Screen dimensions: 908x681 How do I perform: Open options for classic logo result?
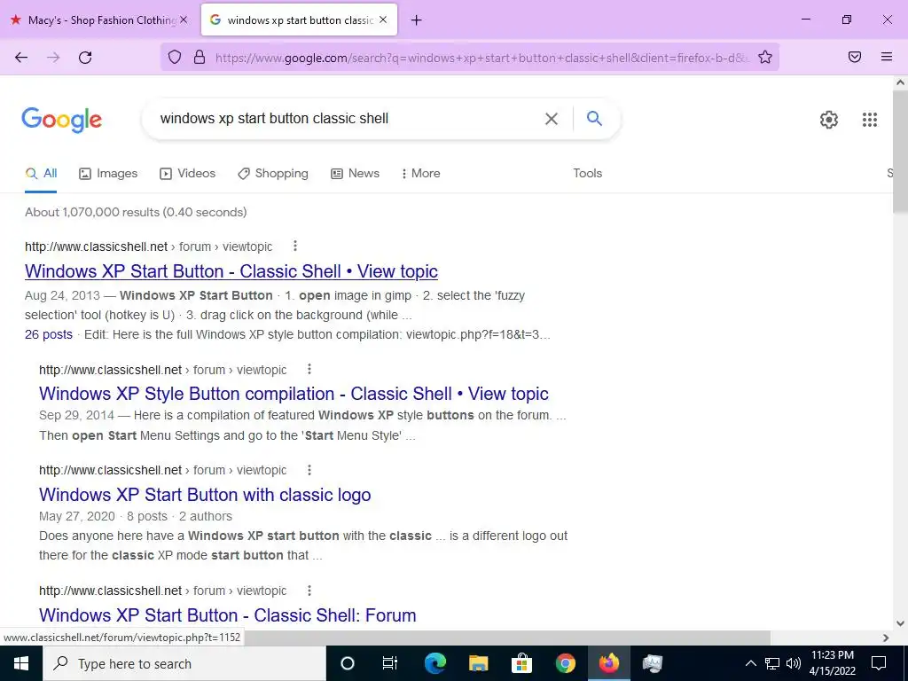click(x=309, y=470)
